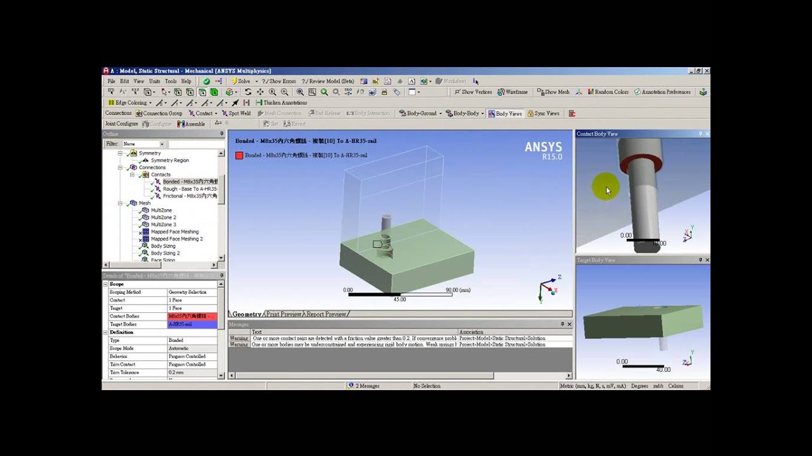
Task: Click the Rotate view tool
Action: 248,92
